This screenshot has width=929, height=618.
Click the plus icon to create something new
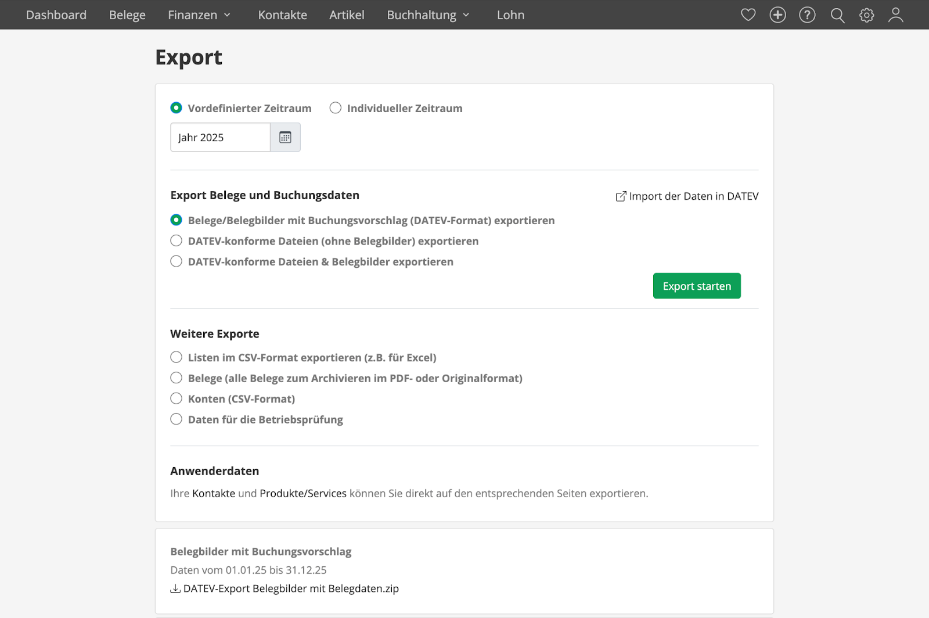(x=777, y=15)
